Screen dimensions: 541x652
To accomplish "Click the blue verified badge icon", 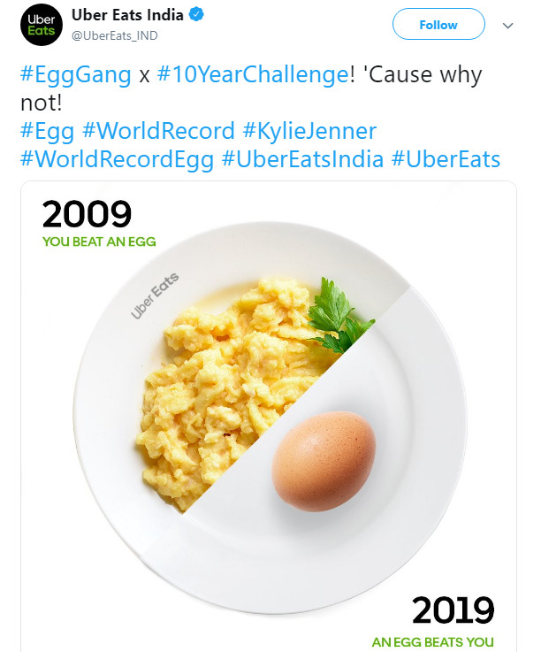I will pyautogui.click(x=196, y=14).
